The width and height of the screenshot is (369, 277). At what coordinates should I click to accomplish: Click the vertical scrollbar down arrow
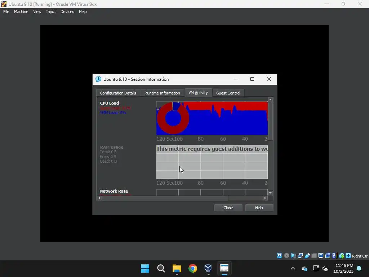pos(270,193)
